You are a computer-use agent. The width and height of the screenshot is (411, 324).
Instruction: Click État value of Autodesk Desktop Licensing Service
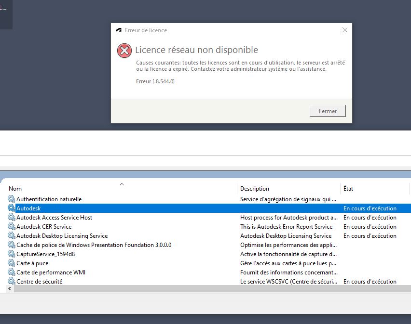pos(370,236)
